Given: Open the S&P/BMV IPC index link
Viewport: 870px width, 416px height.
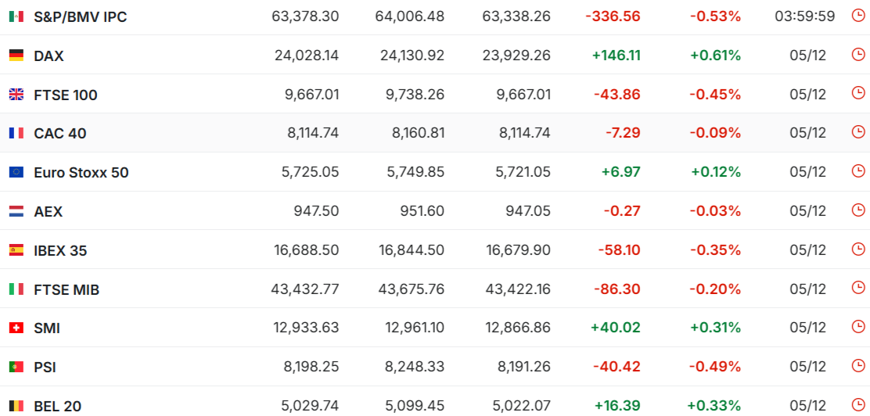Looking at the screenshot, I should coord(81,17).
